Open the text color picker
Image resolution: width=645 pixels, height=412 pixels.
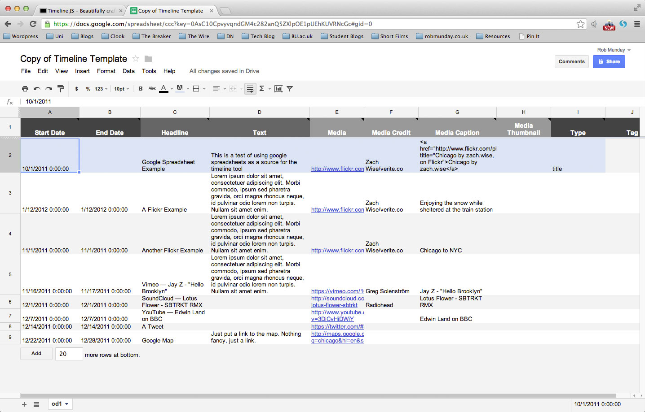click(x=166, y=89)
